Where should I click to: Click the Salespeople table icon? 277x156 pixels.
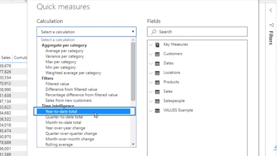click(157, 101)
